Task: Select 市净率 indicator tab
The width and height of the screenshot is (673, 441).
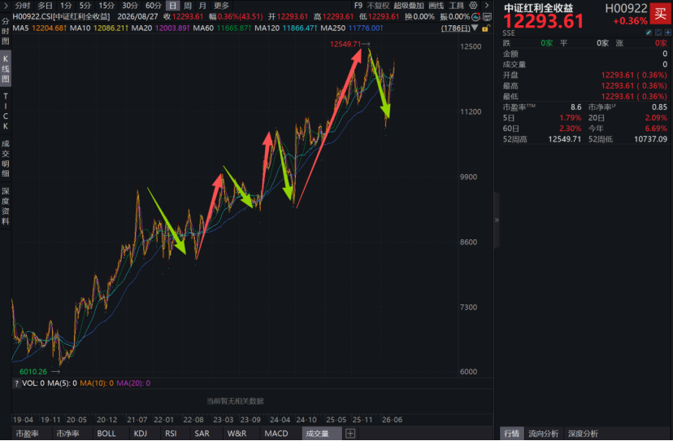Action: (x=67, y=433)
